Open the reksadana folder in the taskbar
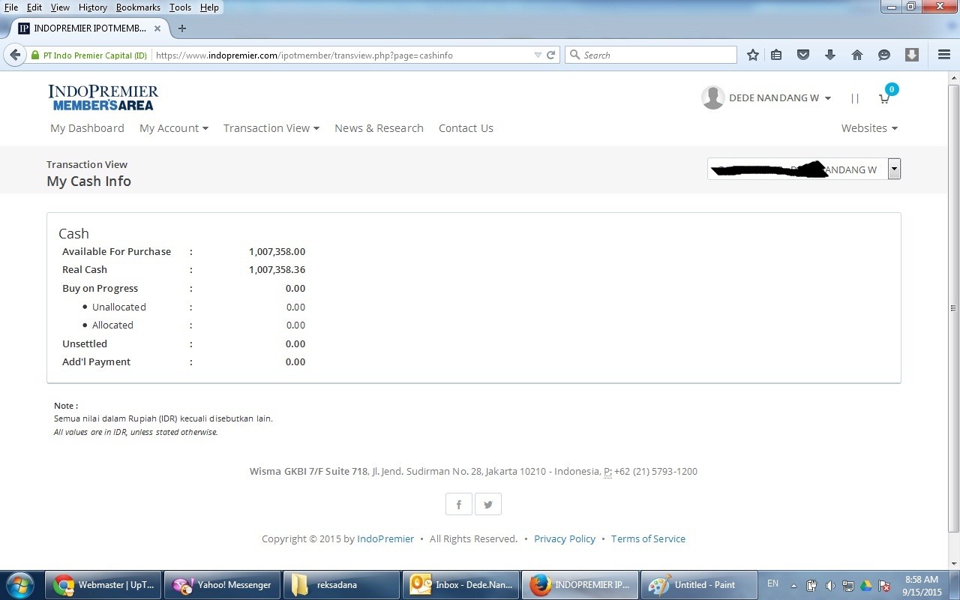Viewport: 960px width, 600px height. pyautogui.click(x=341, y=585)
